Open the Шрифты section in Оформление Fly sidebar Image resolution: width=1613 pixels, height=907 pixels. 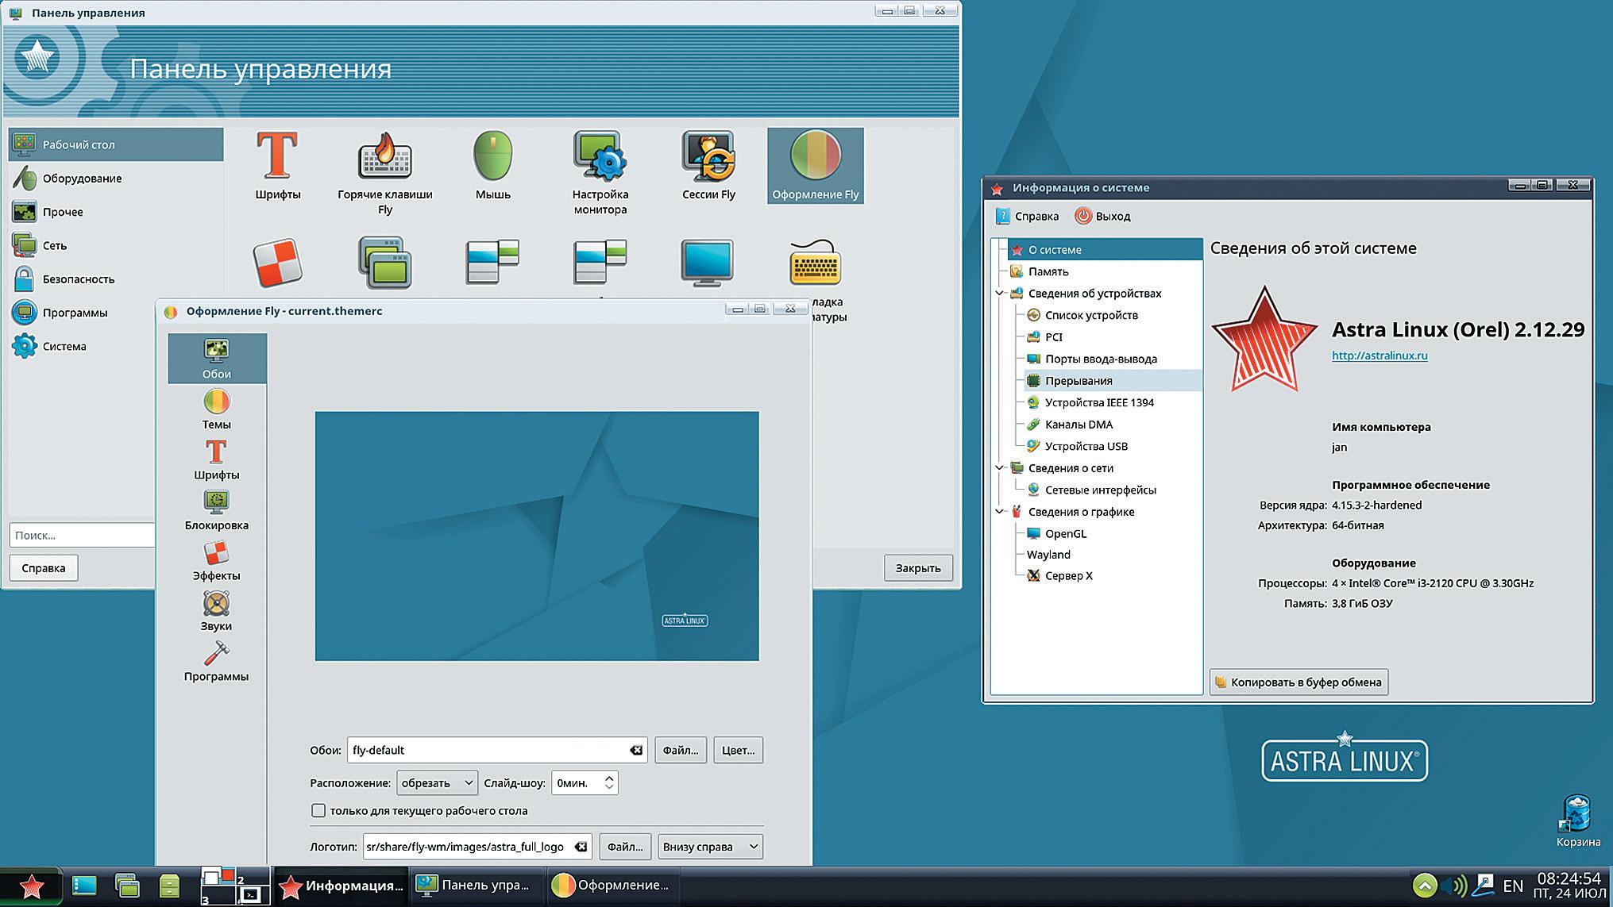pos(216,459)
